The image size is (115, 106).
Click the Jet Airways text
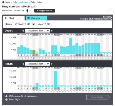click(x=32, y=96)
